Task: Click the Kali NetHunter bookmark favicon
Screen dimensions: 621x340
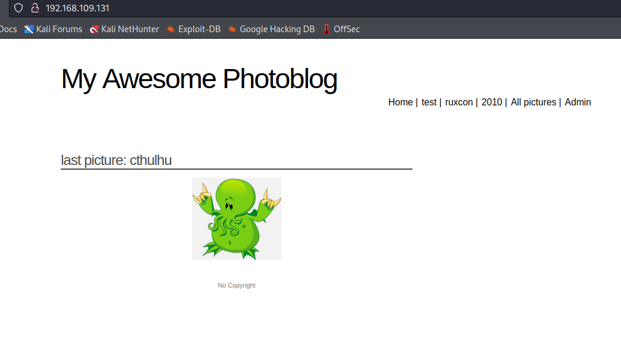Action: pyautogui.click(x=94, y=29)
